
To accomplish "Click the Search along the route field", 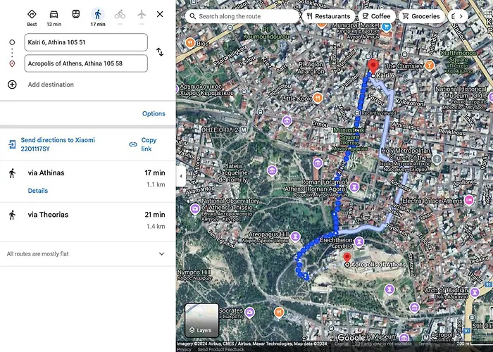I will click(x=242, y=16).
